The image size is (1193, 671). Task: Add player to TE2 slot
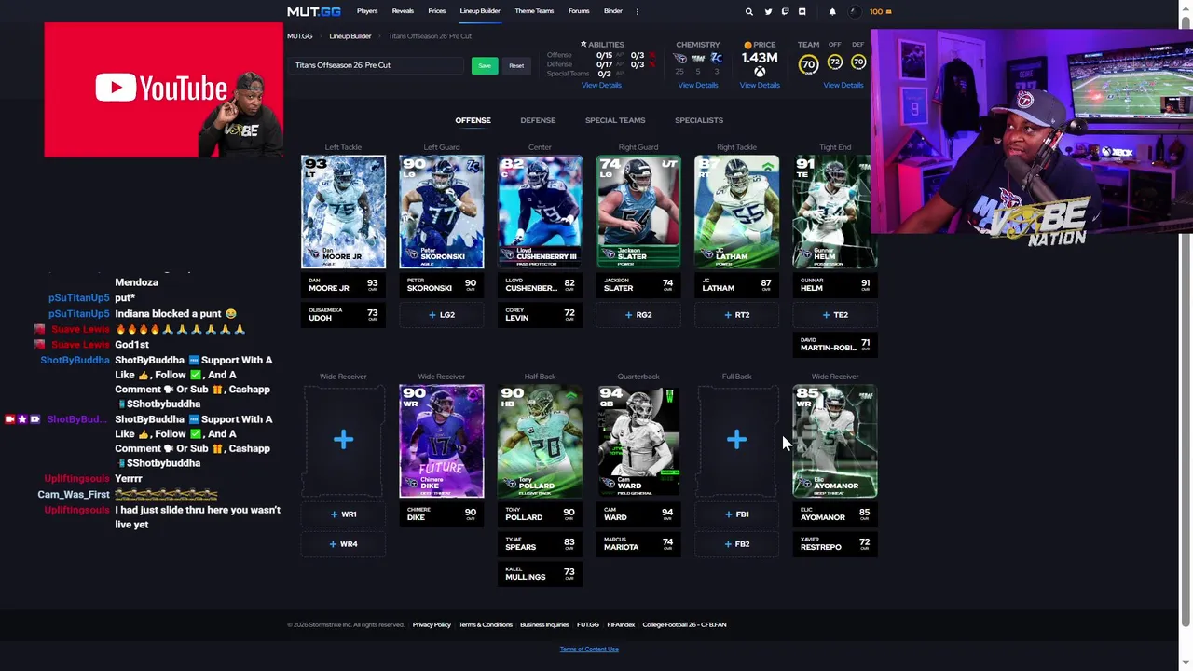835,315
